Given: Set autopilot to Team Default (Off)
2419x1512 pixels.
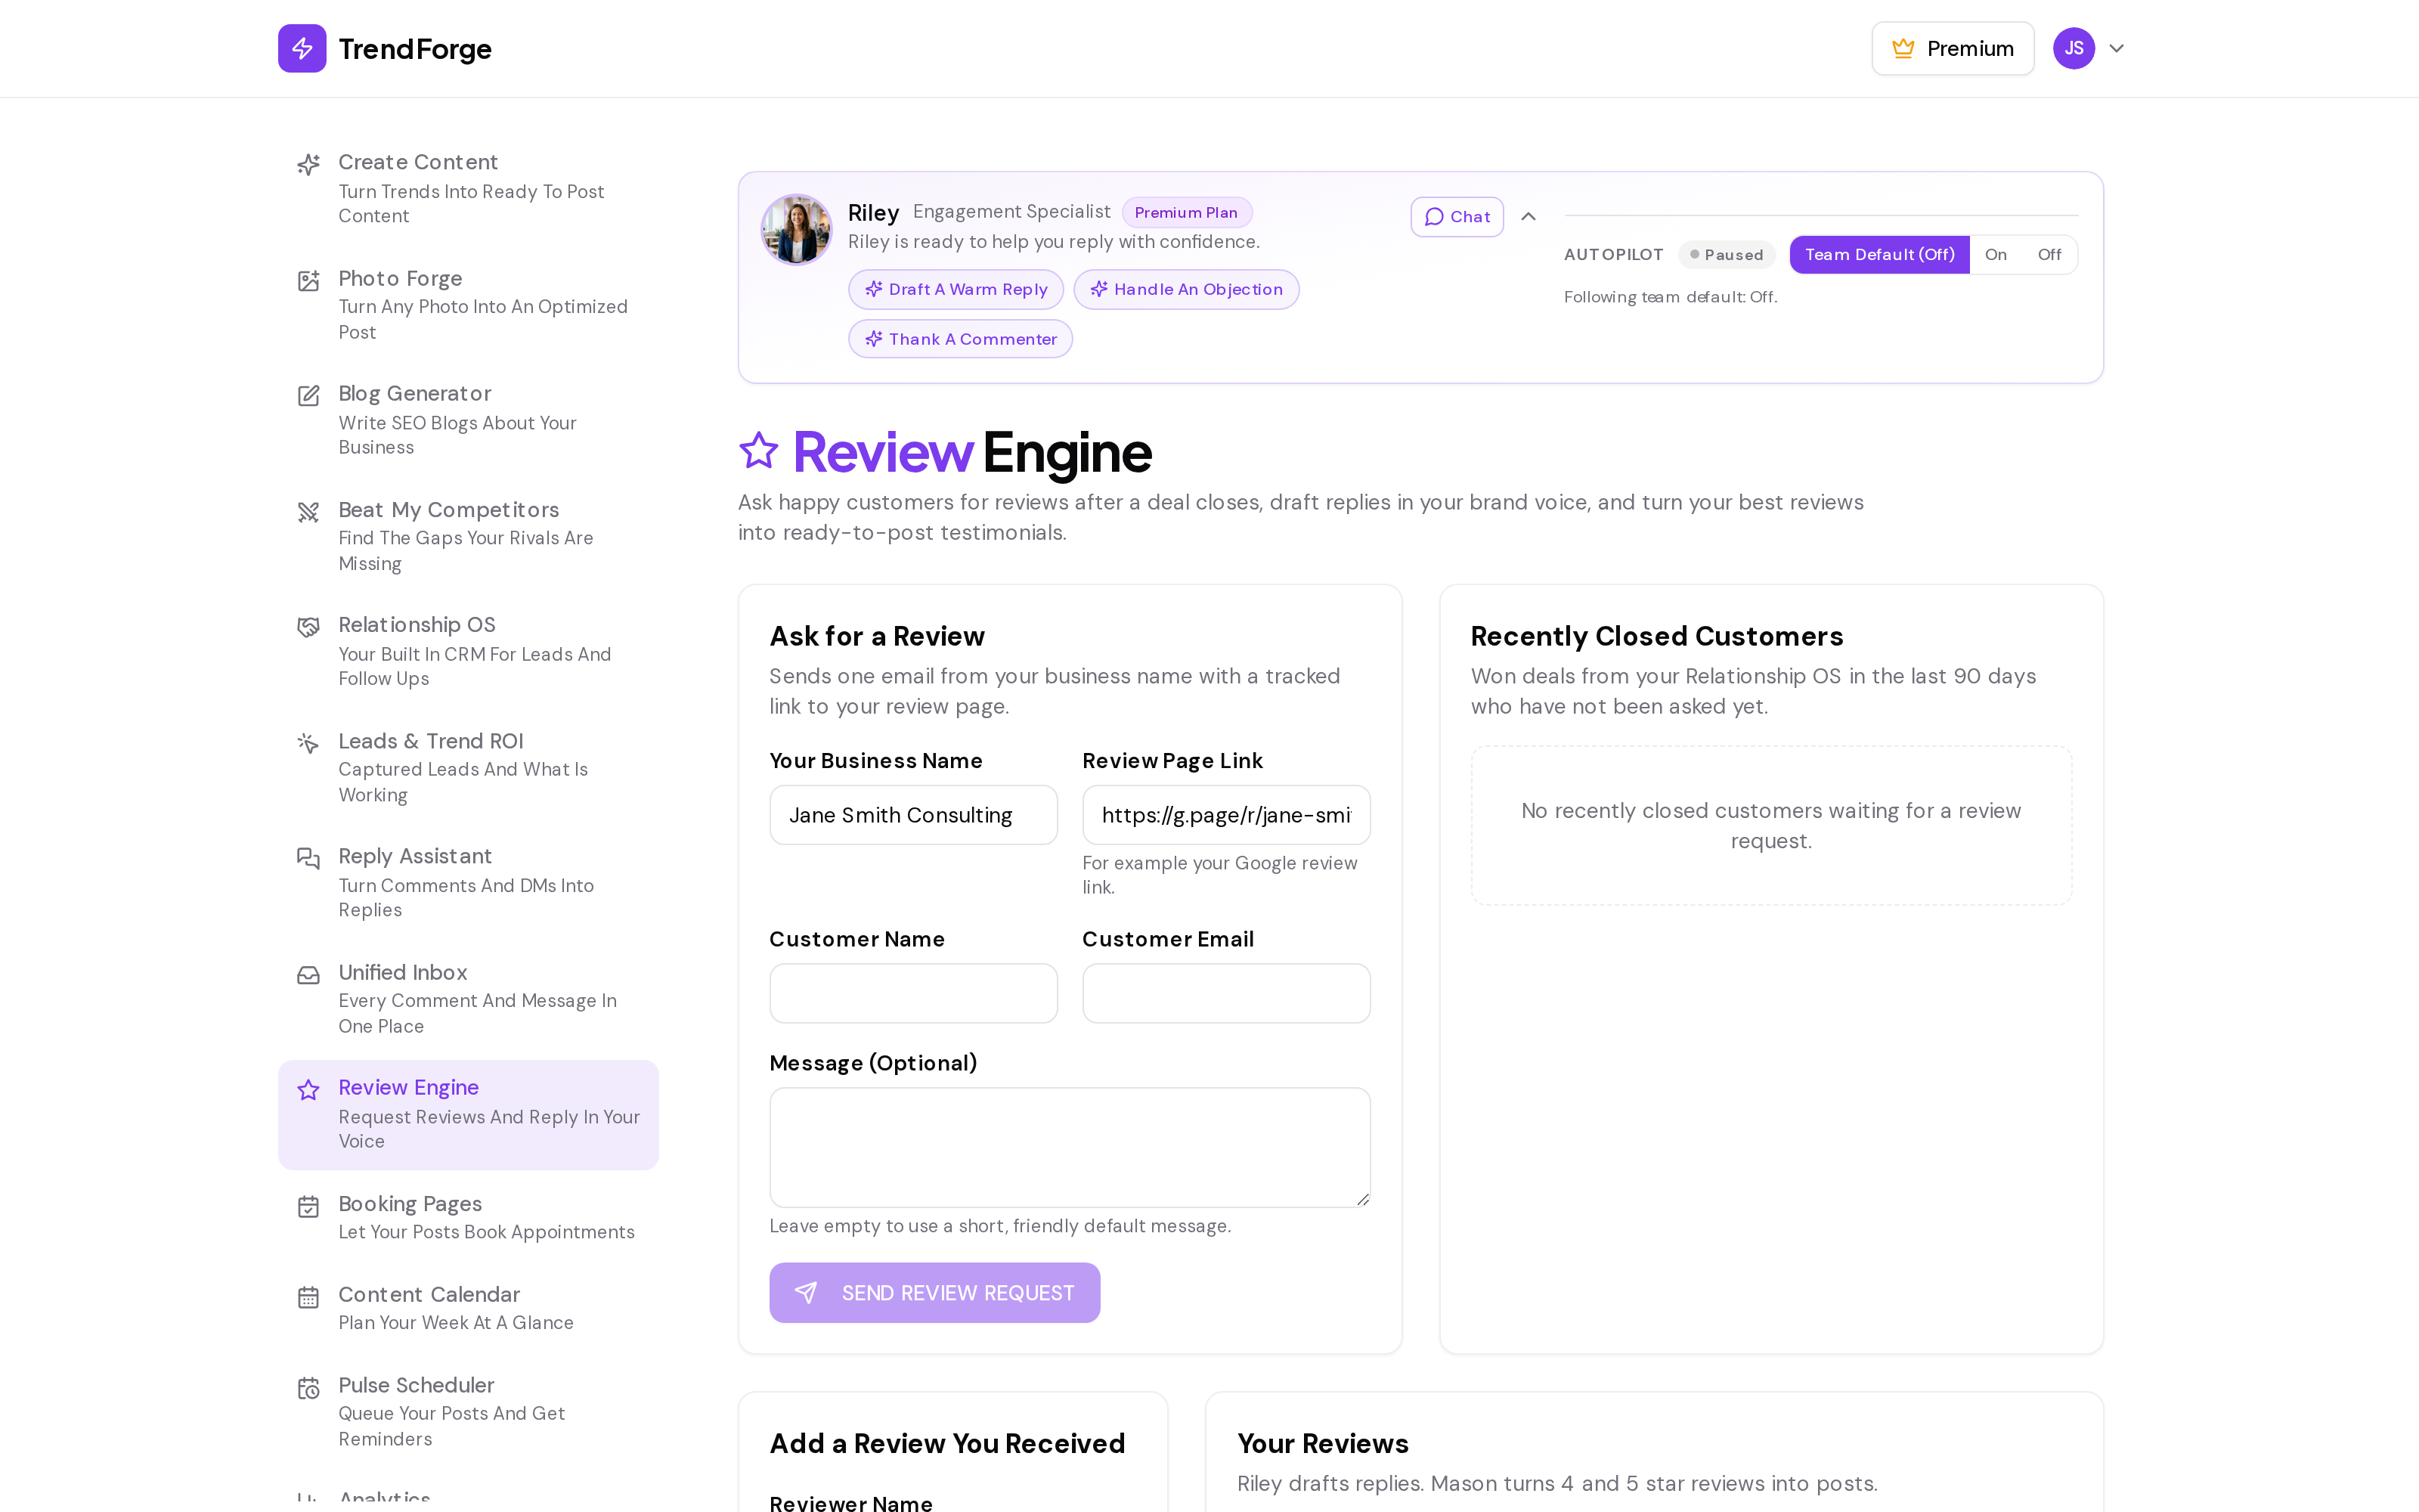Looking at the screenshot, I should click(x=1879, y=255).
